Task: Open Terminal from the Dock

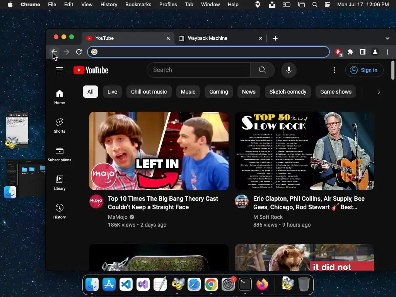Action: coord(245,284)
